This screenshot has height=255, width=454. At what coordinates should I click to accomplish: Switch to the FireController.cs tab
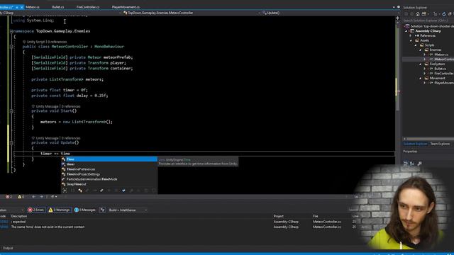tap(88, 7)
